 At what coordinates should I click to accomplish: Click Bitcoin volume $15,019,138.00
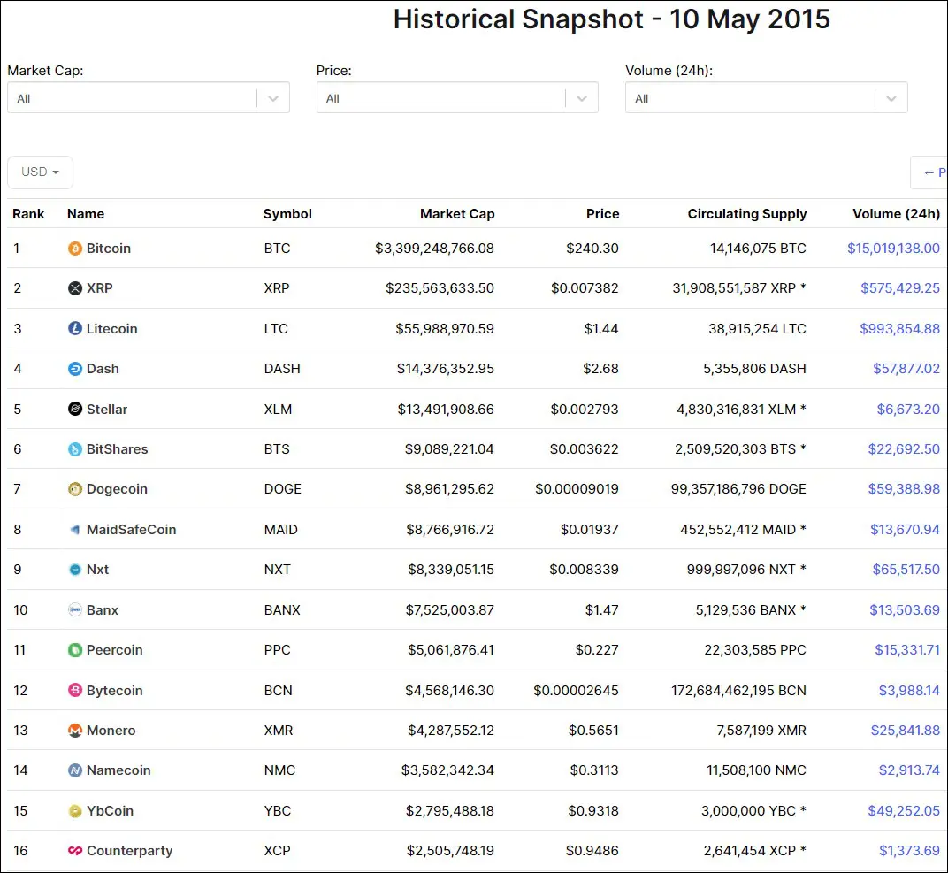tap(893, 249)
